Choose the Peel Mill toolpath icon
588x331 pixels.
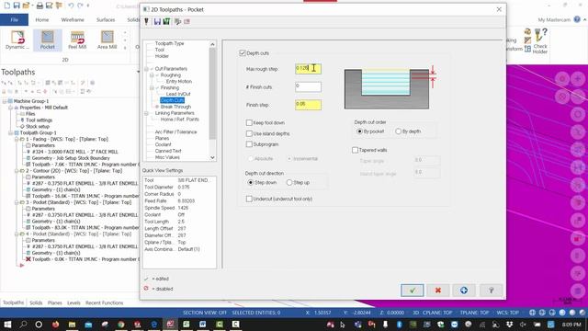[77, 40]
